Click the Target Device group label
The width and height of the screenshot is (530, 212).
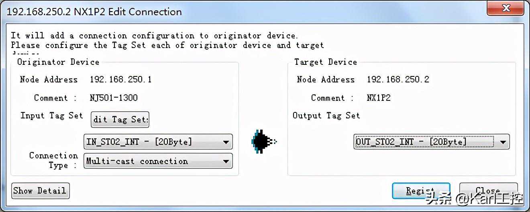click(326, 62)
